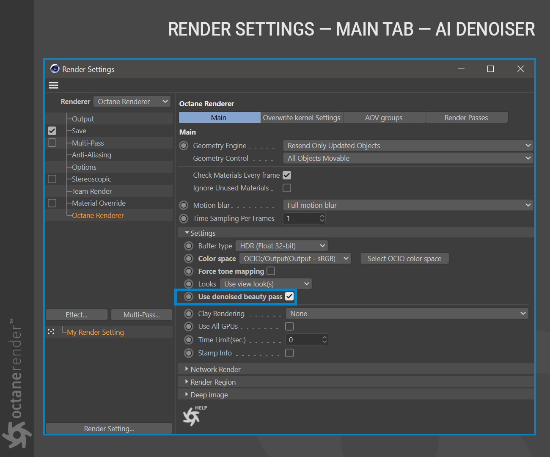Click the Effect... button
This screenshot has height=457, width=550.
click(77, 315)
